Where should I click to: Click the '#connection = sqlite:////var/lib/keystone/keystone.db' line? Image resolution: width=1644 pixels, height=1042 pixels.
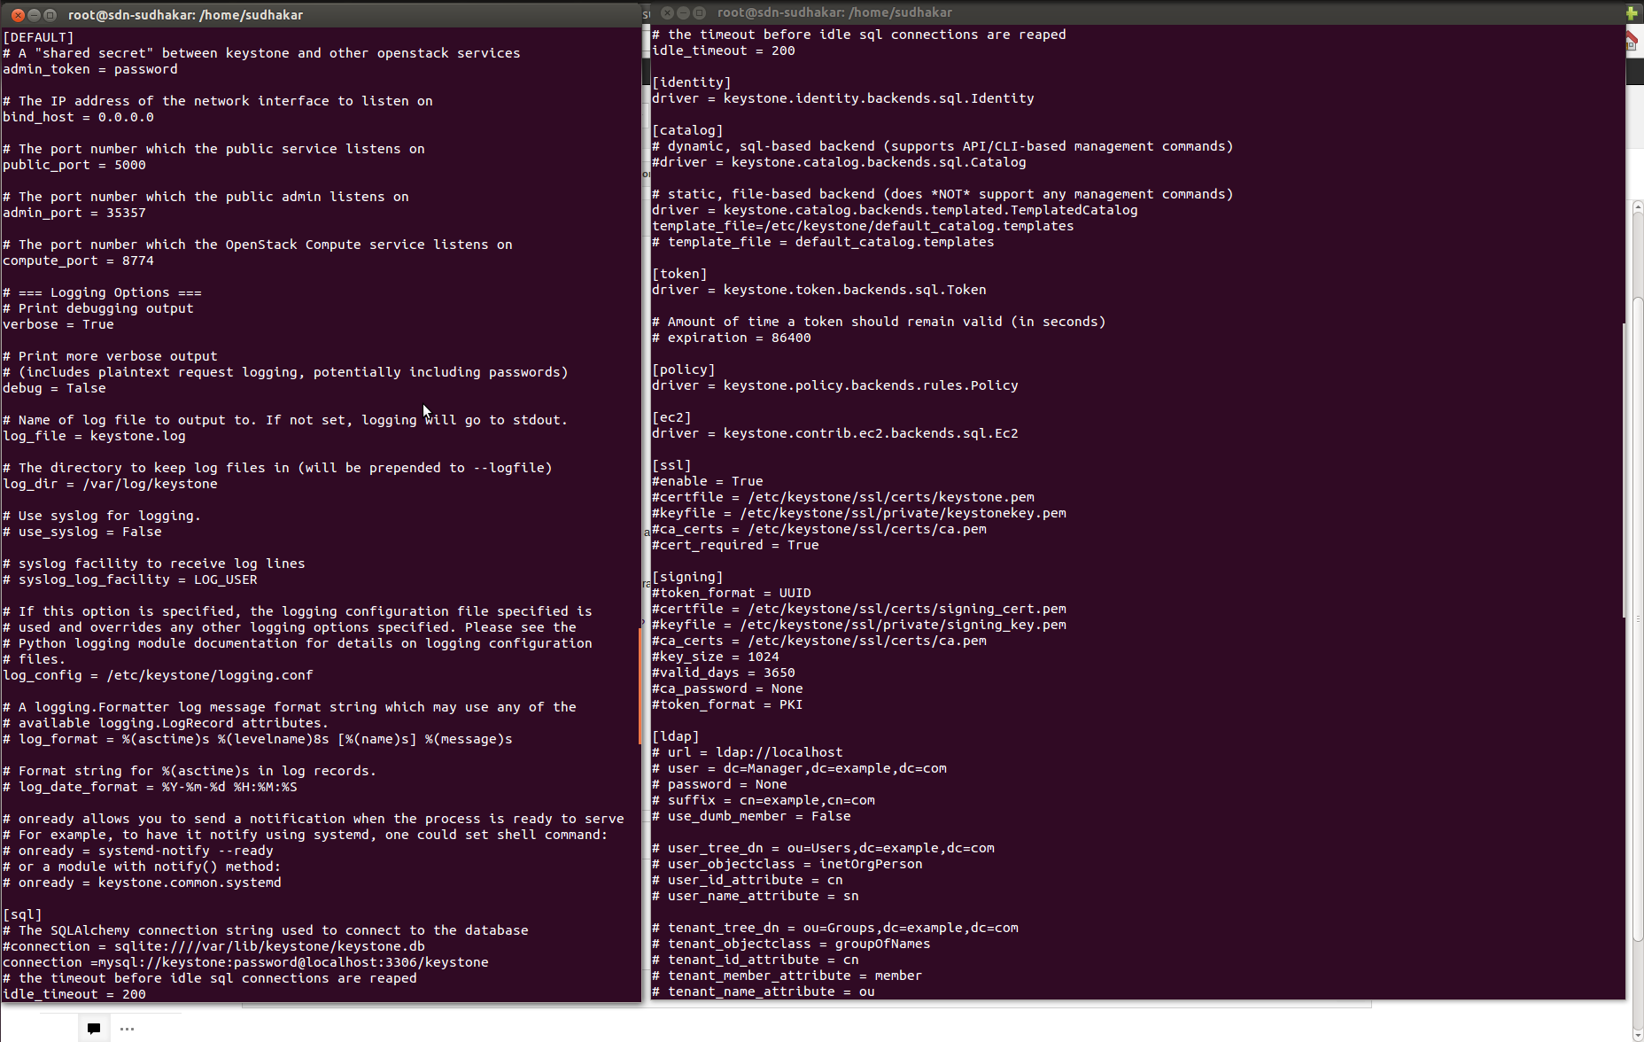click(213, 946)
